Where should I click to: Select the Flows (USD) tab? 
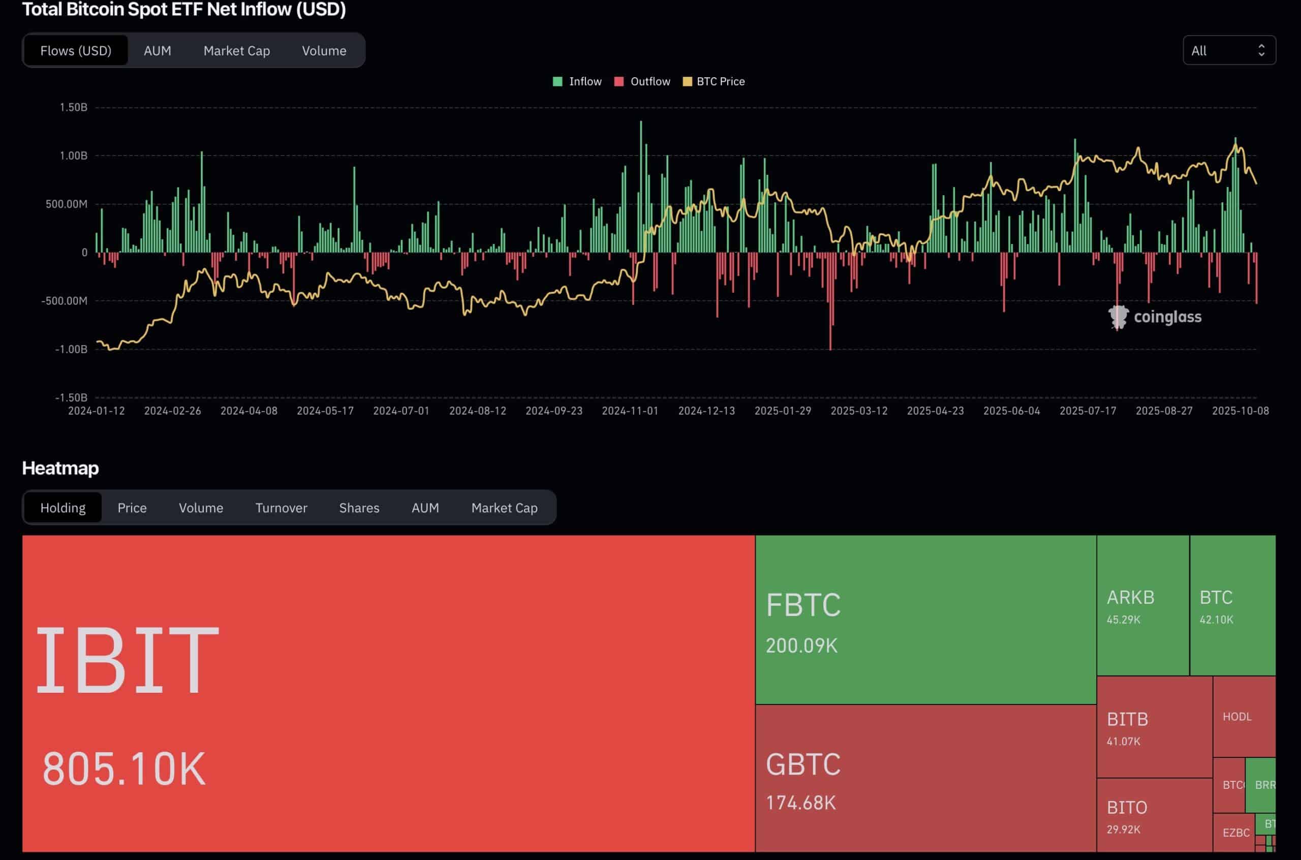coord(76,51)
